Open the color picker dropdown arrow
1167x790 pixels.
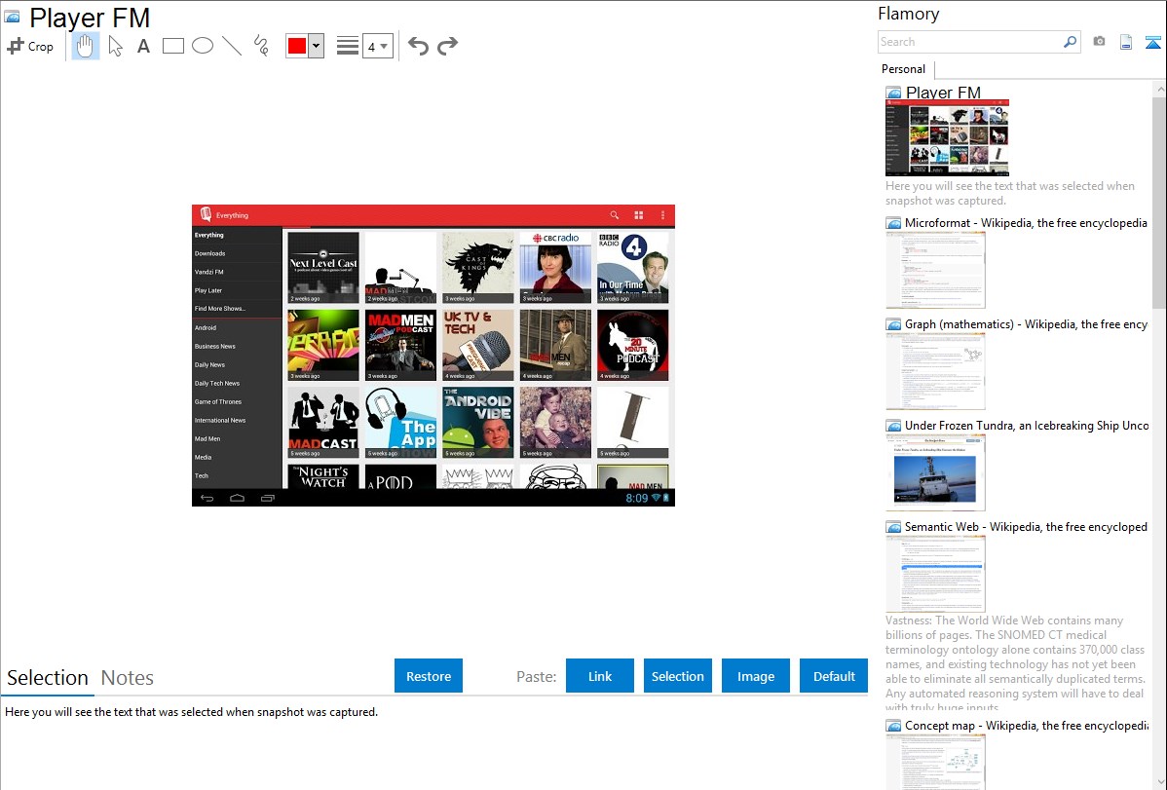[316, 46]
